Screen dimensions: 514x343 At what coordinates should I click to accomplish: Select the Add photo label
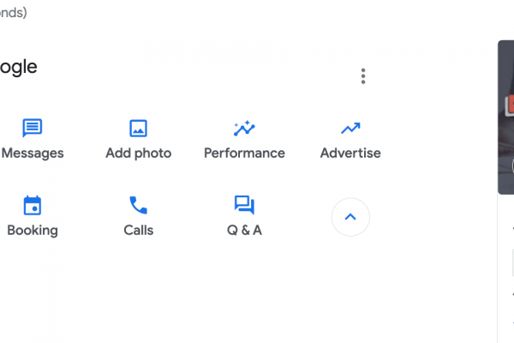pyautogui.click(x=138, y=153)
